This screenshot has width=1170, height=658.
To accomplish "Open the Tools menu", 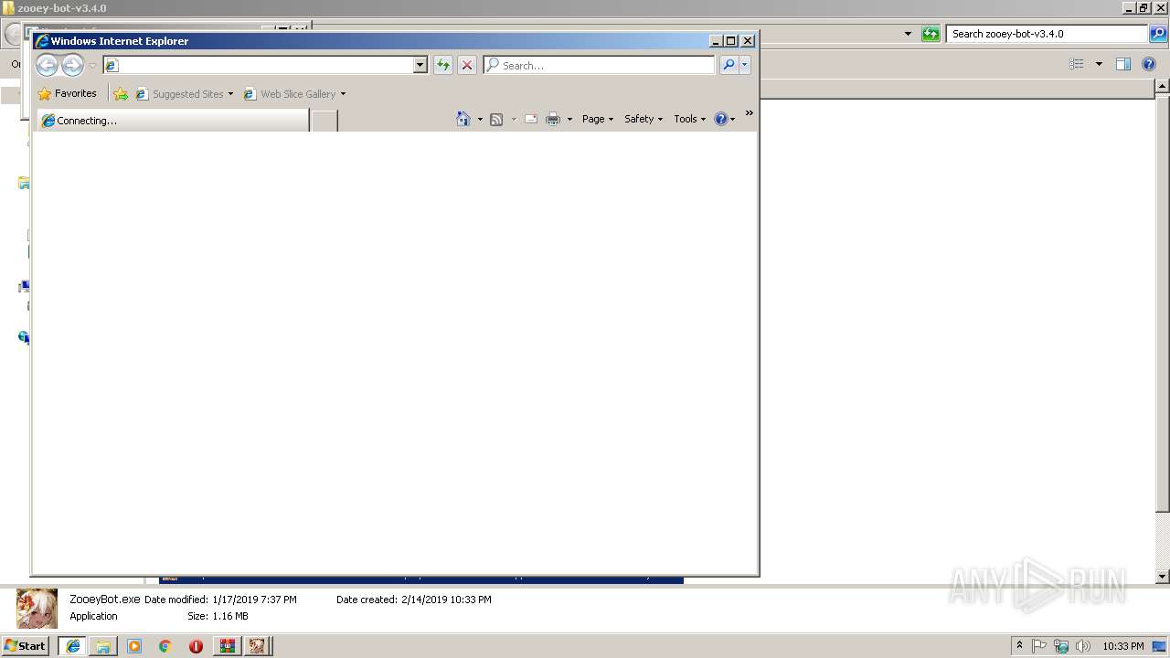I will coord(690,119).
